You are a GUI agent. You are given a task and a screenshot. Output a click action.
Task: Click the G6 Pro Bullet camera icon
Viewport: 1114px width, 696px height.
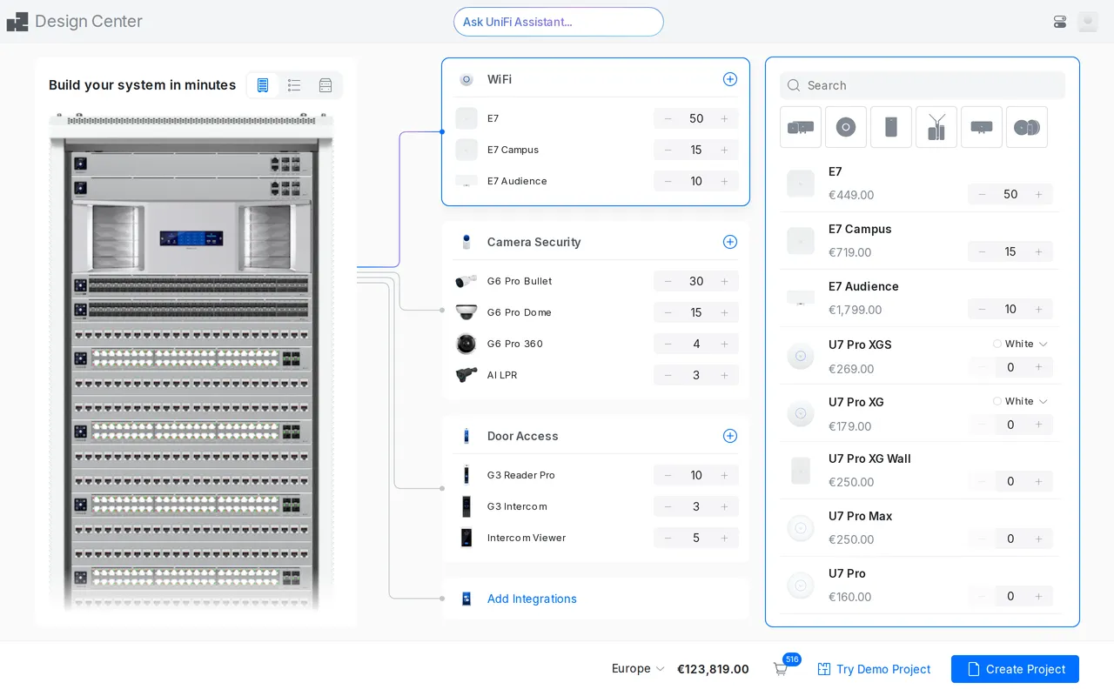[x=466, y=281]
